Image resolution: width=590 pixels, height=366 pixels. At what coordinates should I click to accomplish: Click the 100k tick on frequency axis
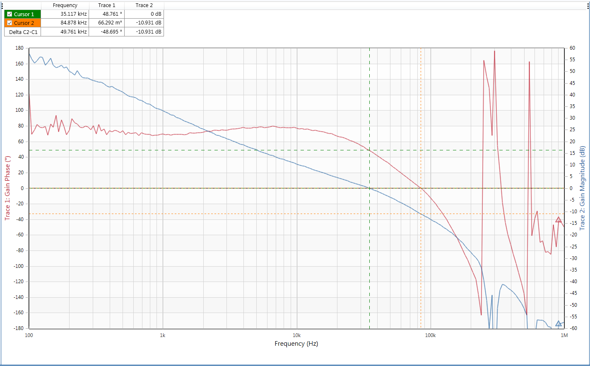click(x=430, y=335)
